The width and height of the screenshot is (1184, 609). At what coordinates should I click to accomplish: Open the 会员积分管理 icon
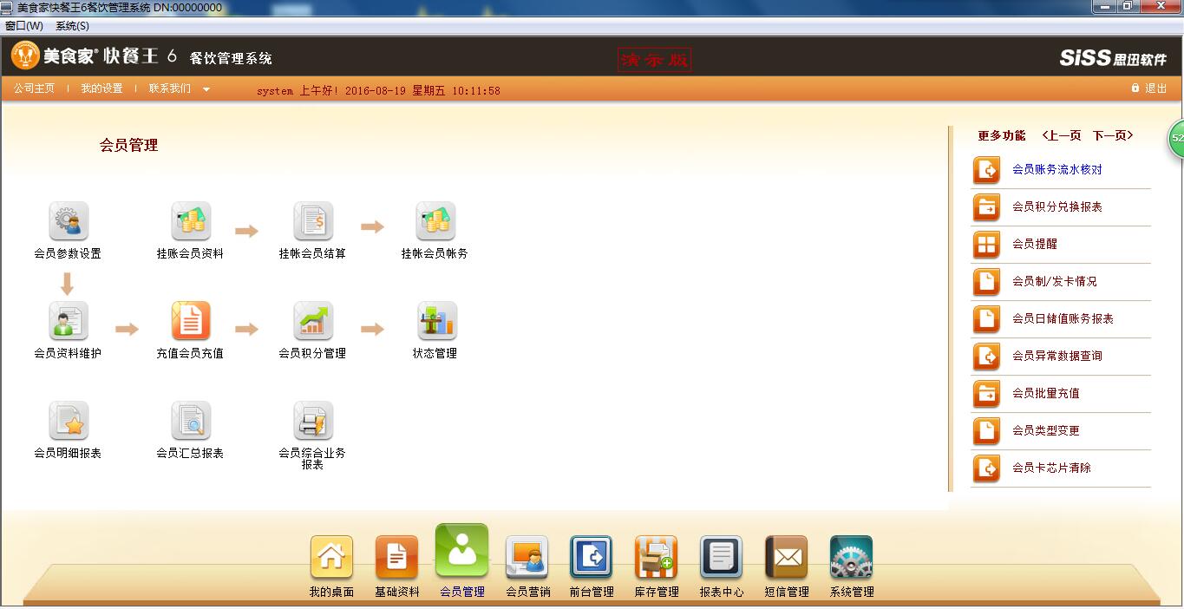pyautogui.click(x=313, y=322)
